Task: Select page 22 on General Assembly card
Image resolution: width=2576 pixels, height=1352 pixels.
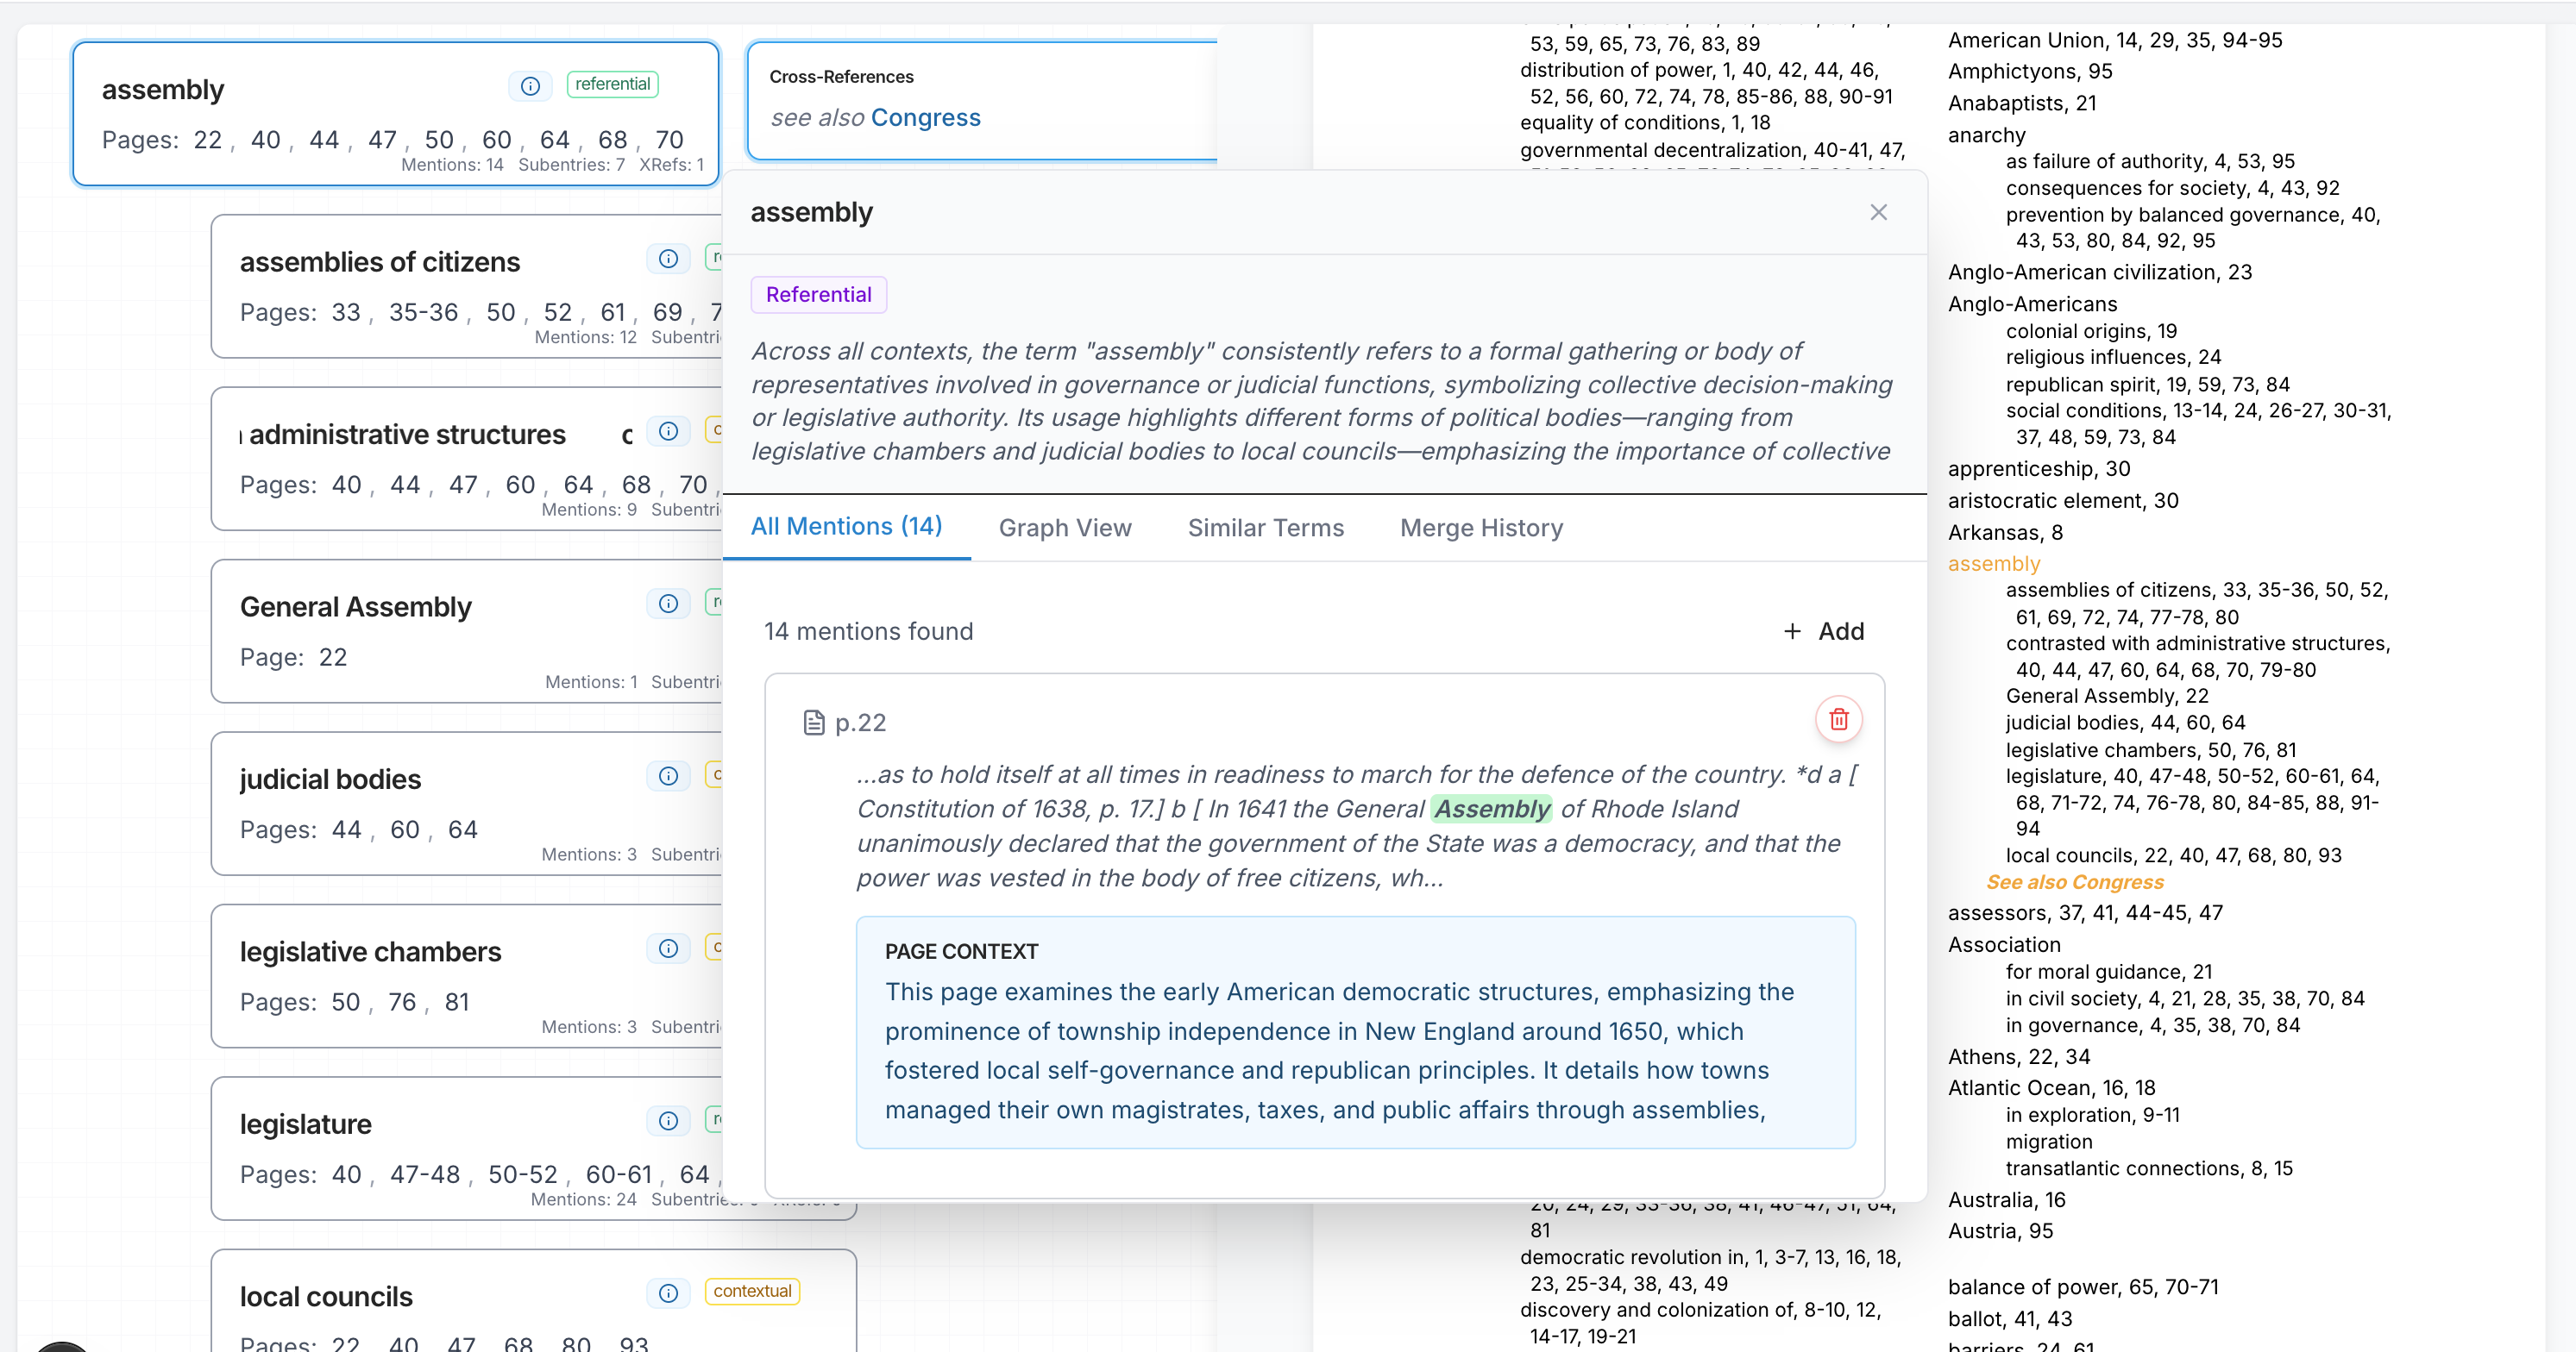Action: point(332,658)
